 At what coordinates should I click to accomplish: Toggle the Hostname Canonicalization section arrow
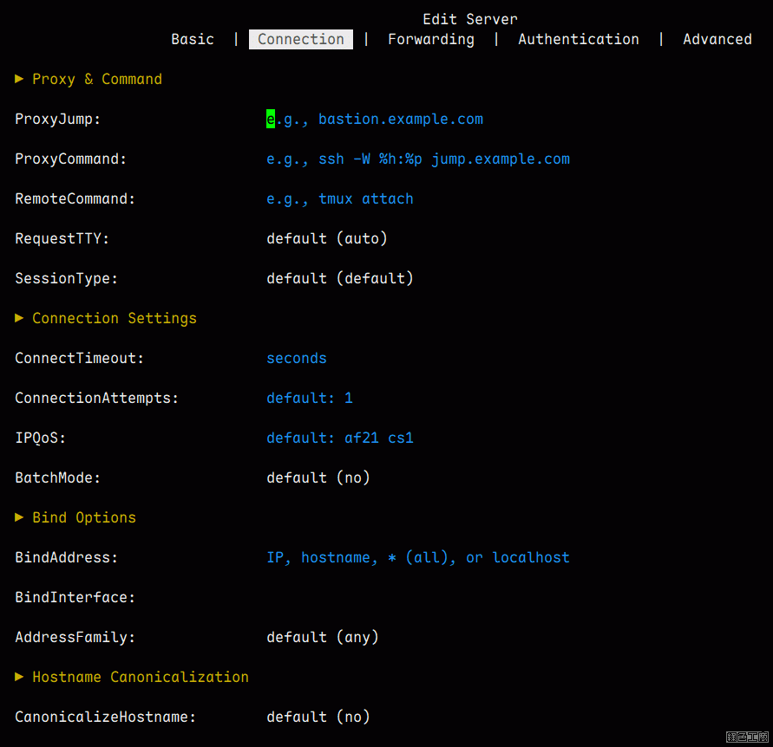click(x=19, y=677)
